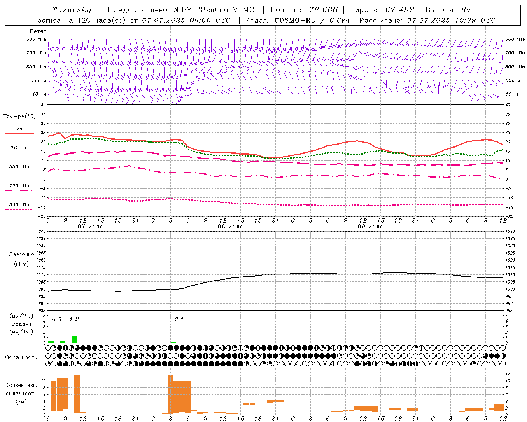The width and height of the screenshot is (527, 422).
Task: Click the station name Tazovsky in header
Action: click(72, 10)
